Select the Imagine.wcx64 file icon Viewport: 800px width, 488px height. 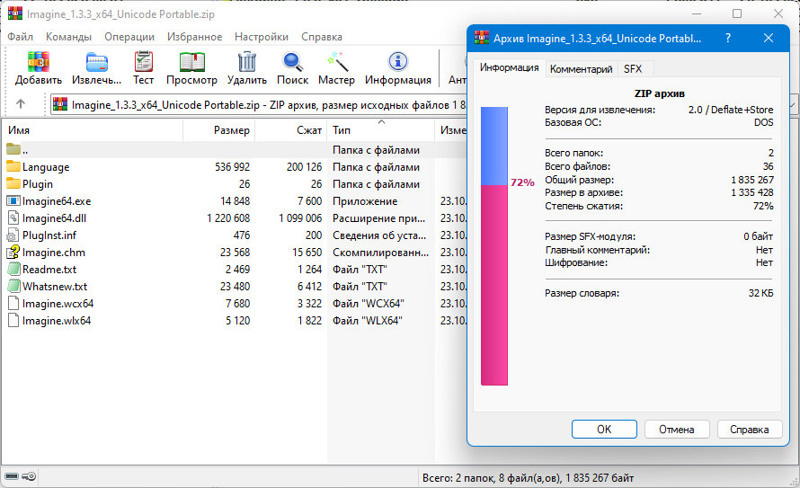pos(13,304)
